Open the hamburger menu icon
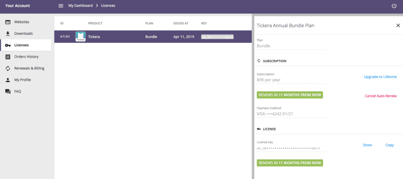403x179 pixels. tap(61, 5)
